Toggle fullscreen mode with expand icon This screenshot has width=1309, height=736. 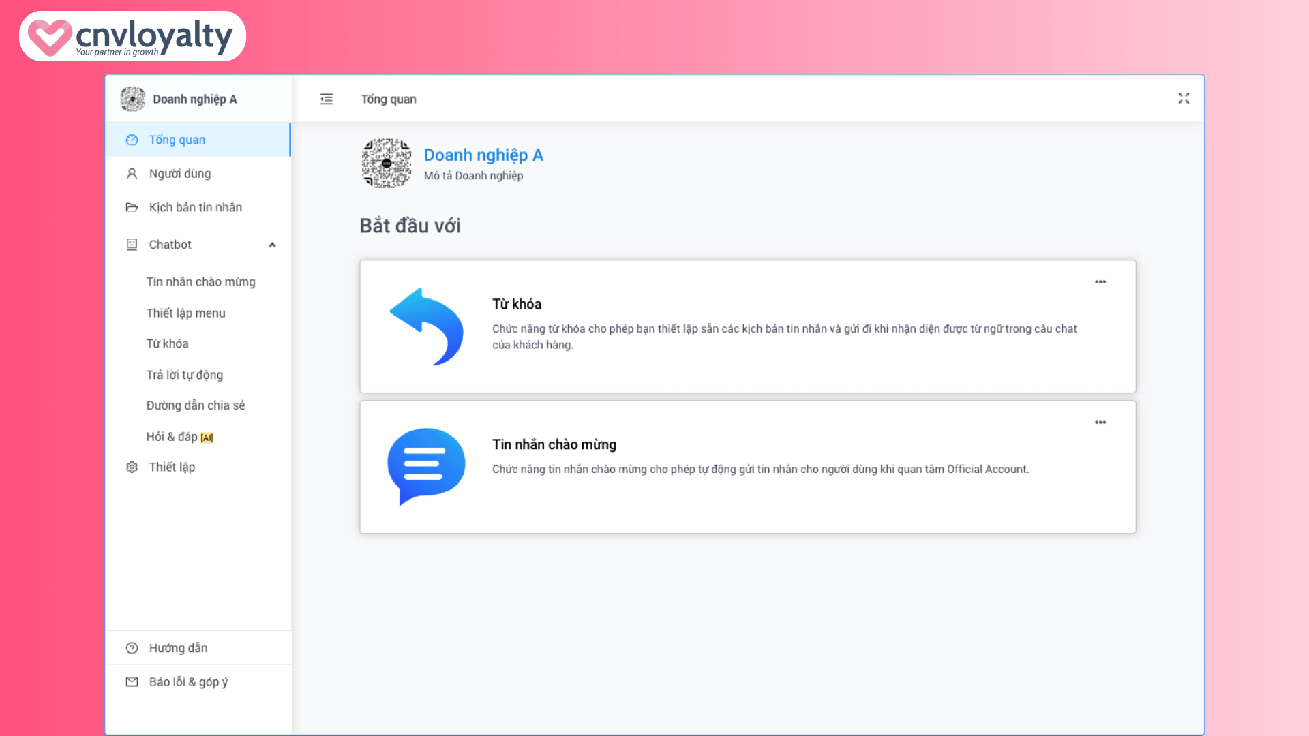1184,98
